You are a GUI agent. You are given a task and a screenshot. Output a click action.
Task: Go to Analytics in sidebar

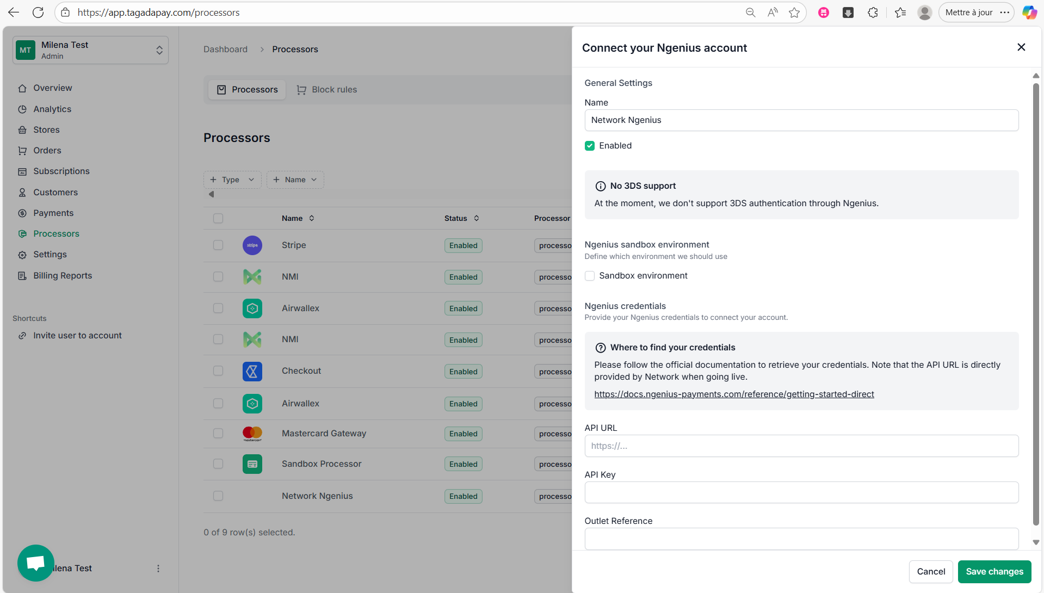point(52,109)
